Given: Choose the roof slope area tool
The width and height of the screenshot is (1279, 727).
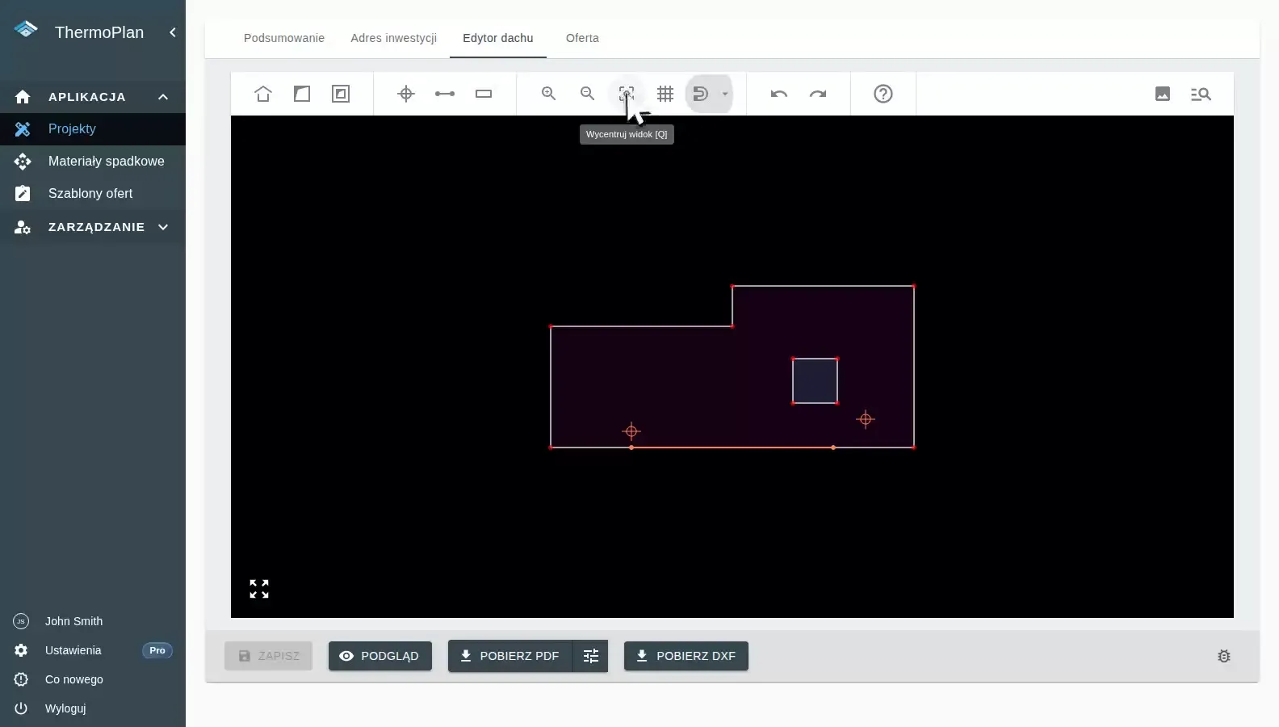Looking at the screenshot, I should tap(302, 94).
